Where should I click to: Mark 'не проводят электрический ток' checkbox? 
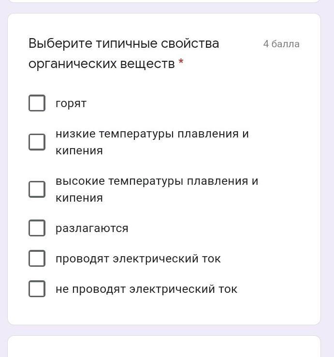coord(37,288)
